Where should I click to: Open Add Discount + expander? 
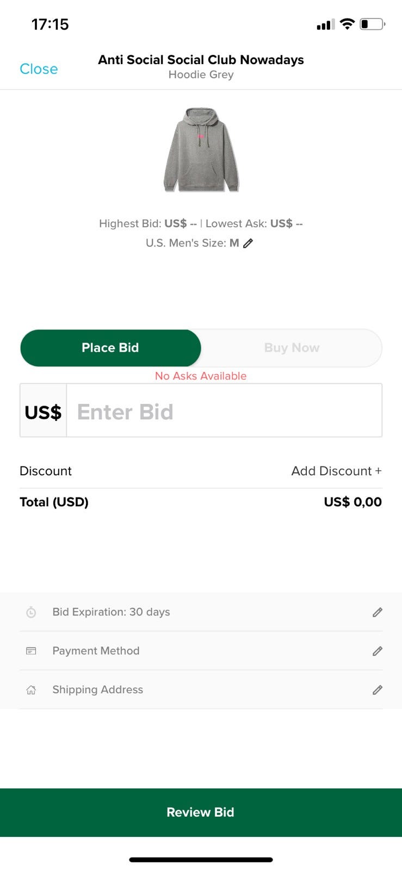pyautogui.click(x=336, y=471)
